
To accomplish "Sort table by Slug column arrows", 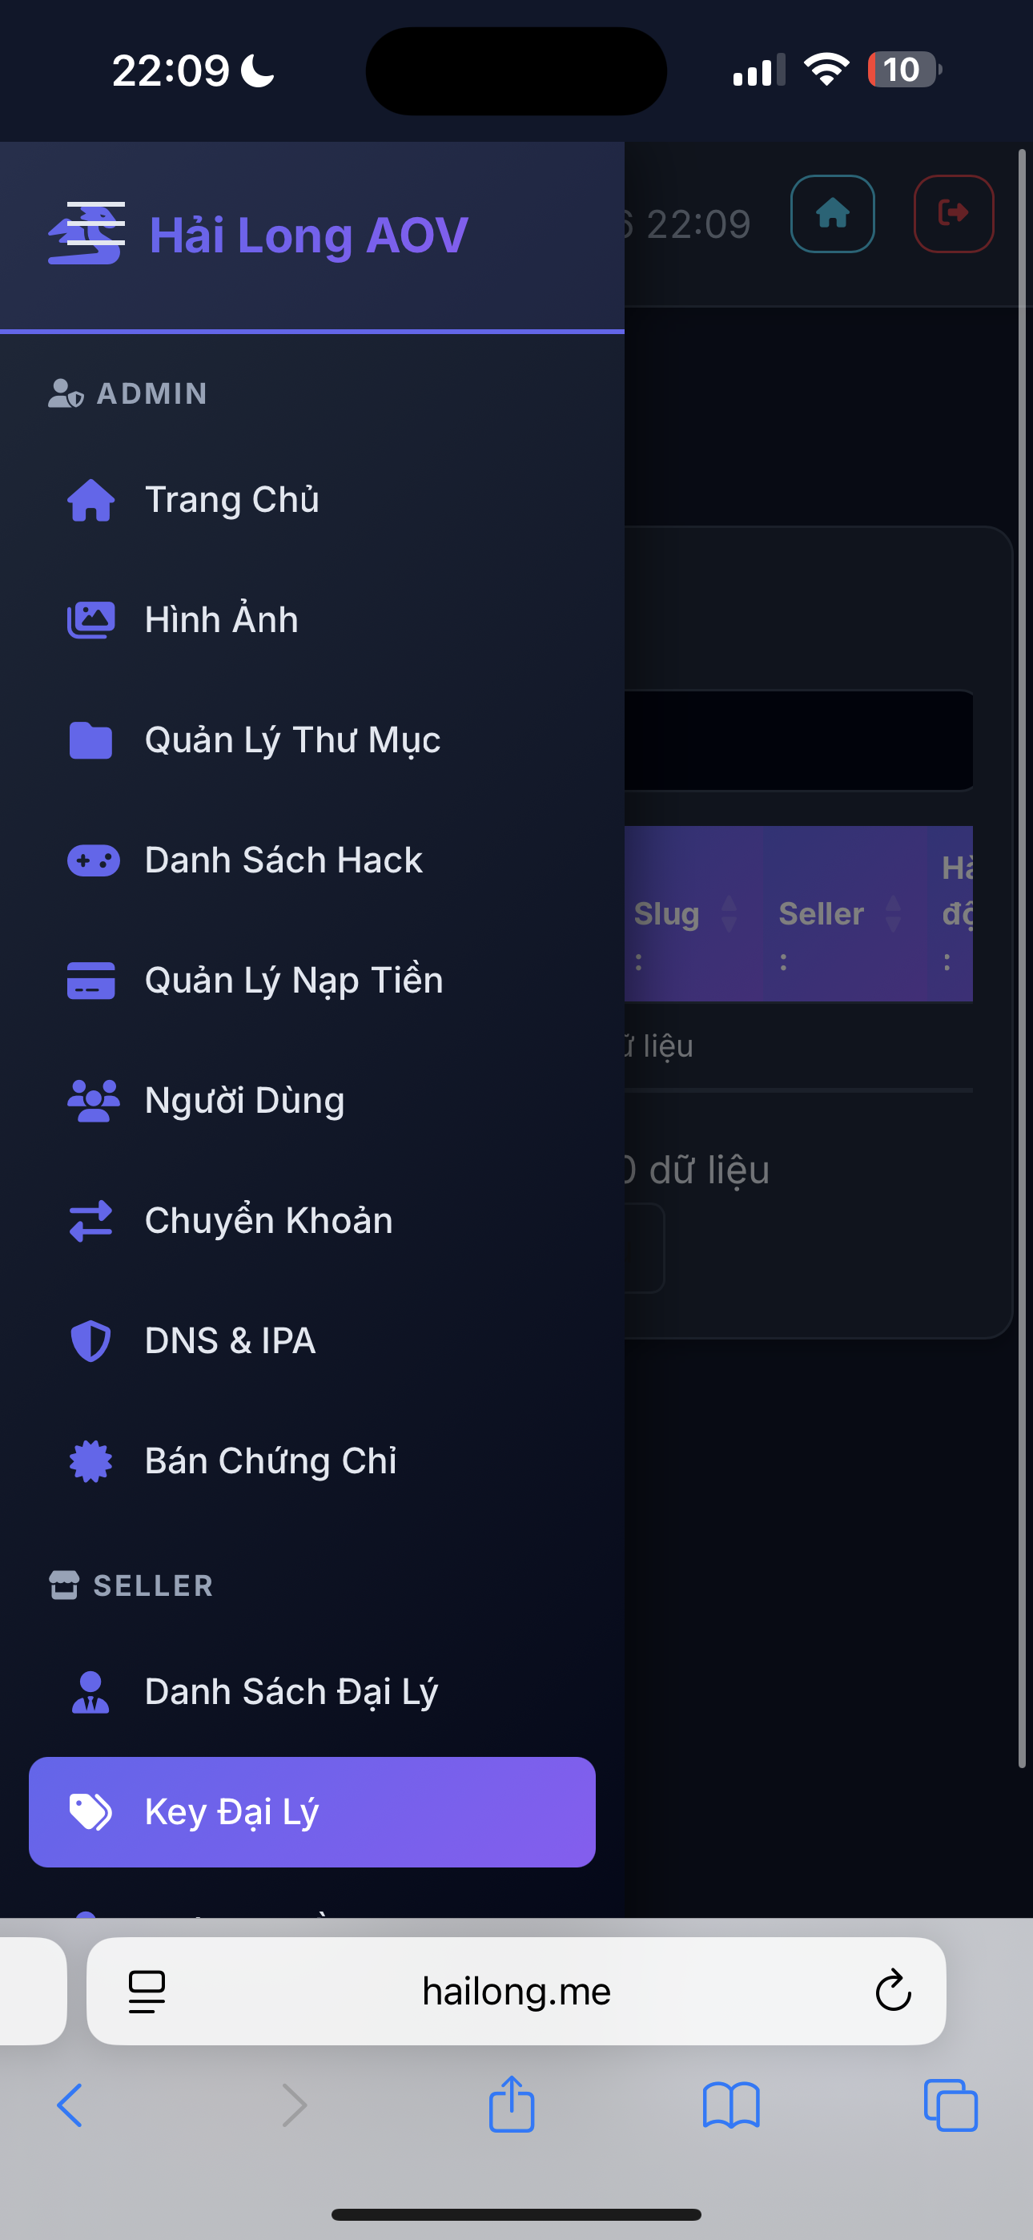I will coord(729,914).
